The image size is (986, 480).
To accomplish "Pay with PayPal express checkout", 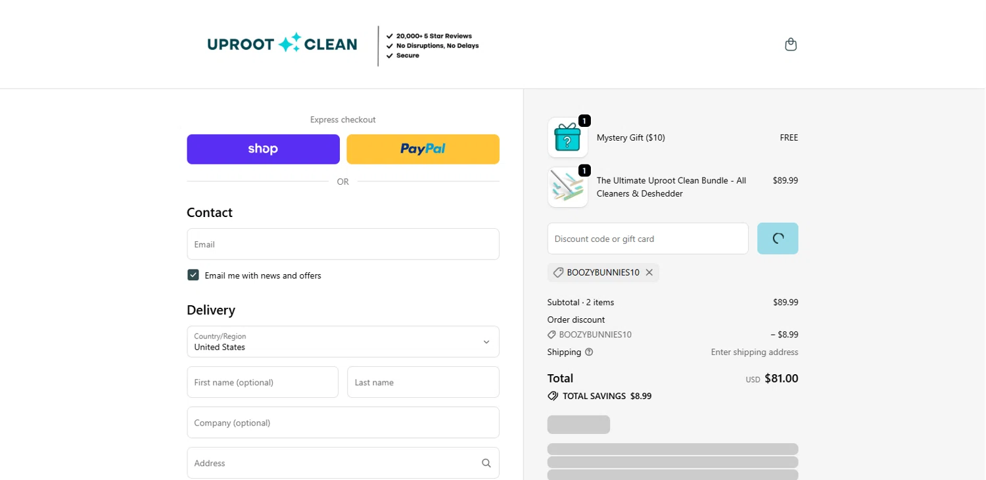I will point(423,149).
